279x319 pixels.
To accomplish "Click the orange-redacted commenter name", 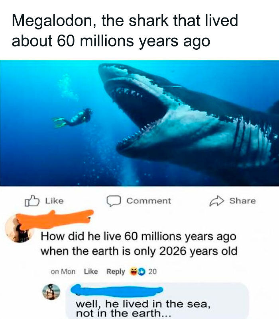I will (x=55, y=219).
